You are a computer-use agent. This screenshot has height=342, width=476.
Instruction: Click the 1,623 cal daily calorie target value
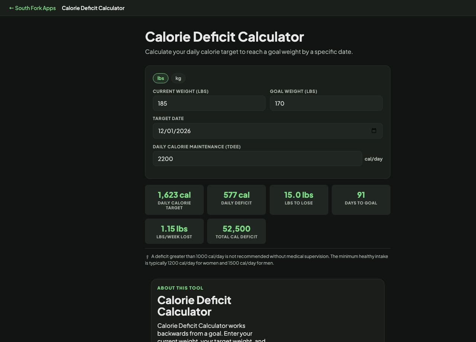(174, 195)
